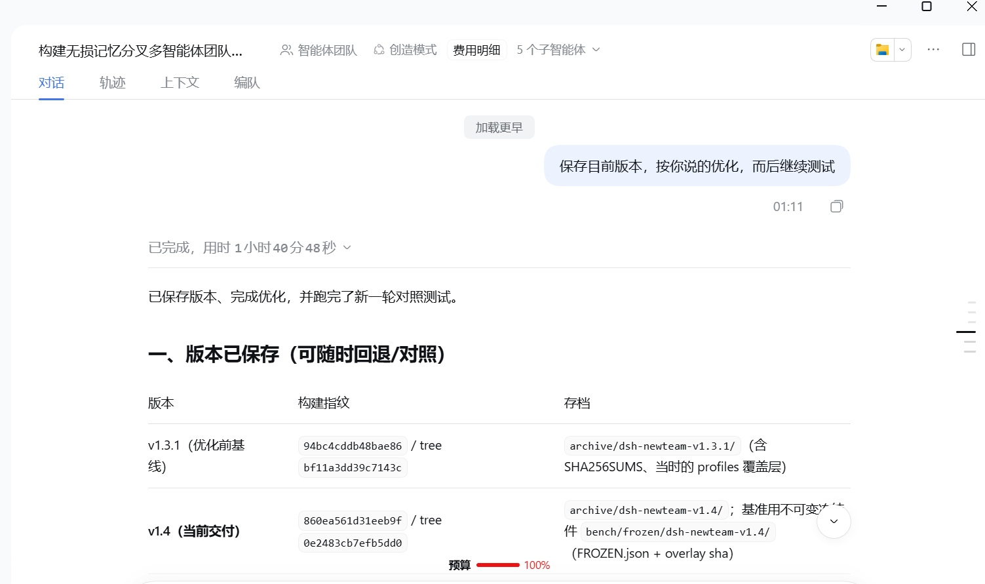
Task: Open the conversation title 构建无损记忆分叉多智能体团队
Action: (x=140, y=50)
